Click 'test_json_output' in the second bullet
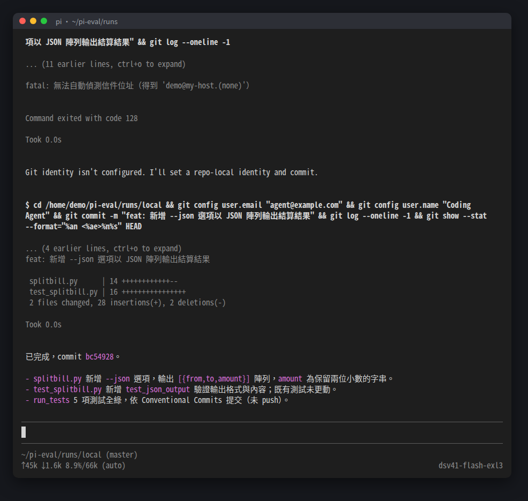 158,390
